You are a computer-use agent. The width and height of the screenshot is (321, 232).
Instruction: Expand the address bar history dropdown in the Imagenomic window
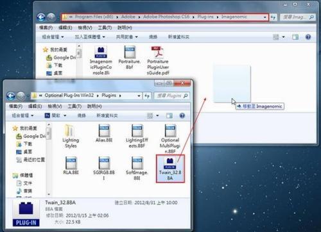(x=265, y=17)
